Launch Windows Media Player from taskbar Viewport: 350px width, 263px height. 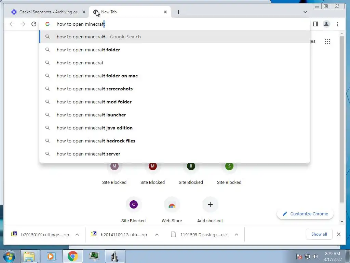[51, 256]
